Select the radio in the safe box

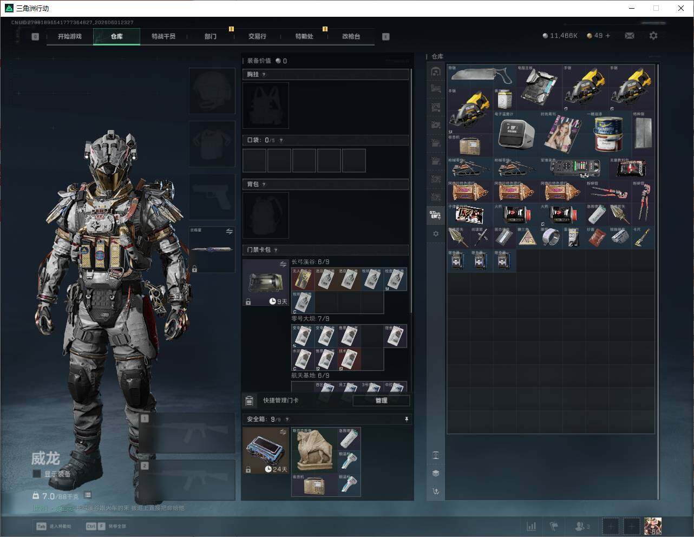[x=315, y=485]
